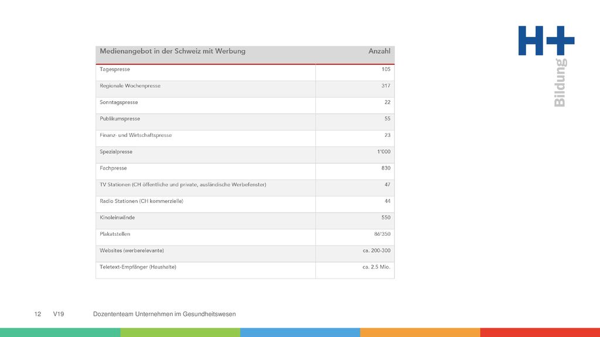Click the H+ Bildung logo

[546, 66]
